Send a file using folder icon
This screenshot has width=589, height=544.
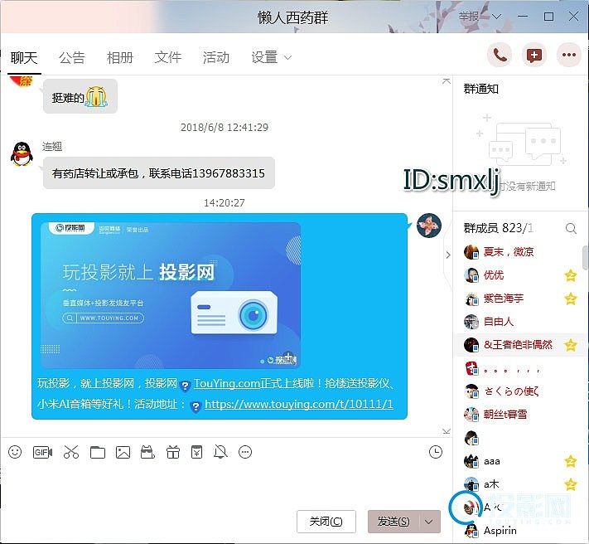pos(98,452)
